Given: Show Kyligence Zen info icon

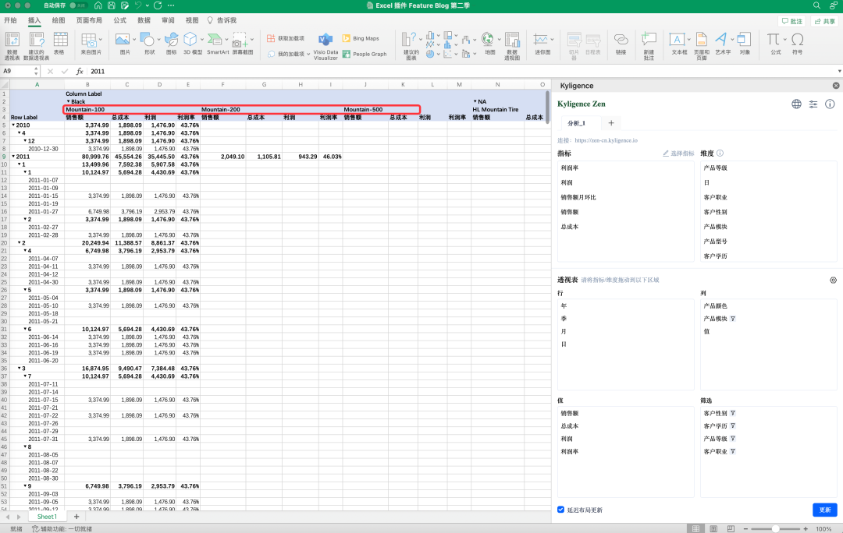Looking at the screenshot, I should 830,104.
